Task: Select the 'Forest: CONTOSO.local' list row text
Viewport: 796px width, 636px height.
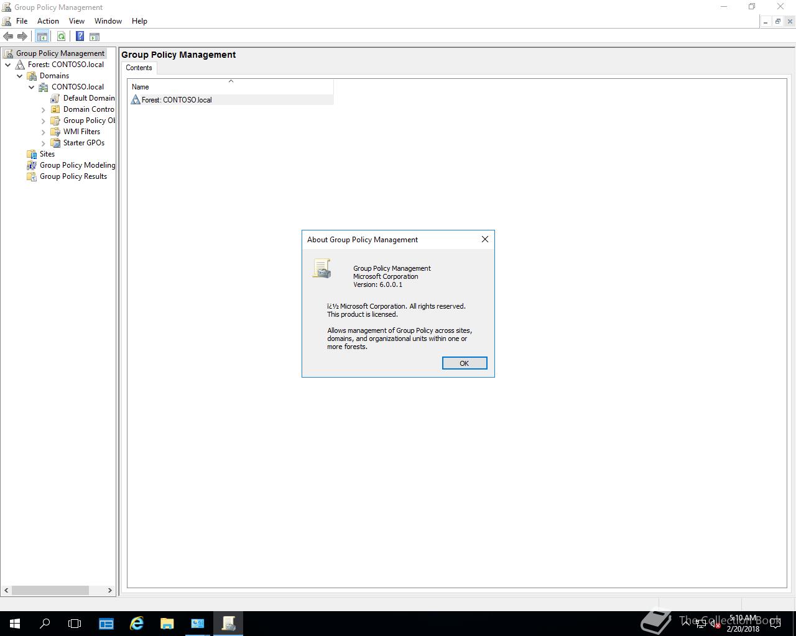Action: pos(177,100)
